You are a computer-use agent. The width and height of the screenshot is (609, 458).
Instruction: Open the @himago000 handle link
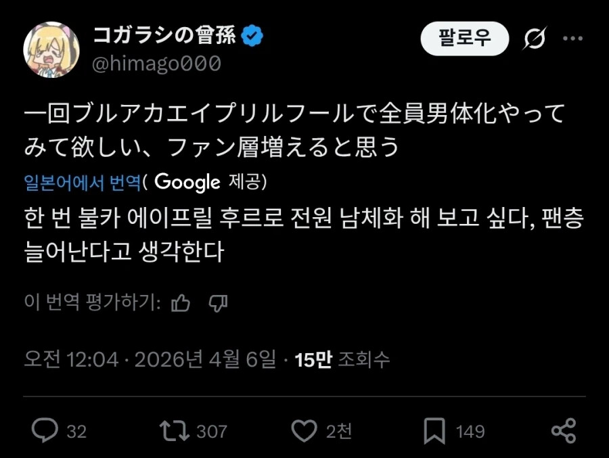coord(156,64)
